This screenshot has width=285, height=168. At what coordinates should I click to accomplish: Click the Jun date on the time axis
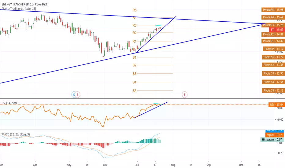(x=105, y=165)
